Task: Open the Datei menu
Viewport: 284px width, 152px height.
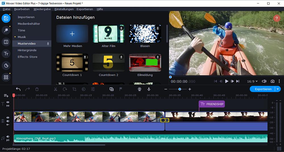Action: click(x=7, y=9)
